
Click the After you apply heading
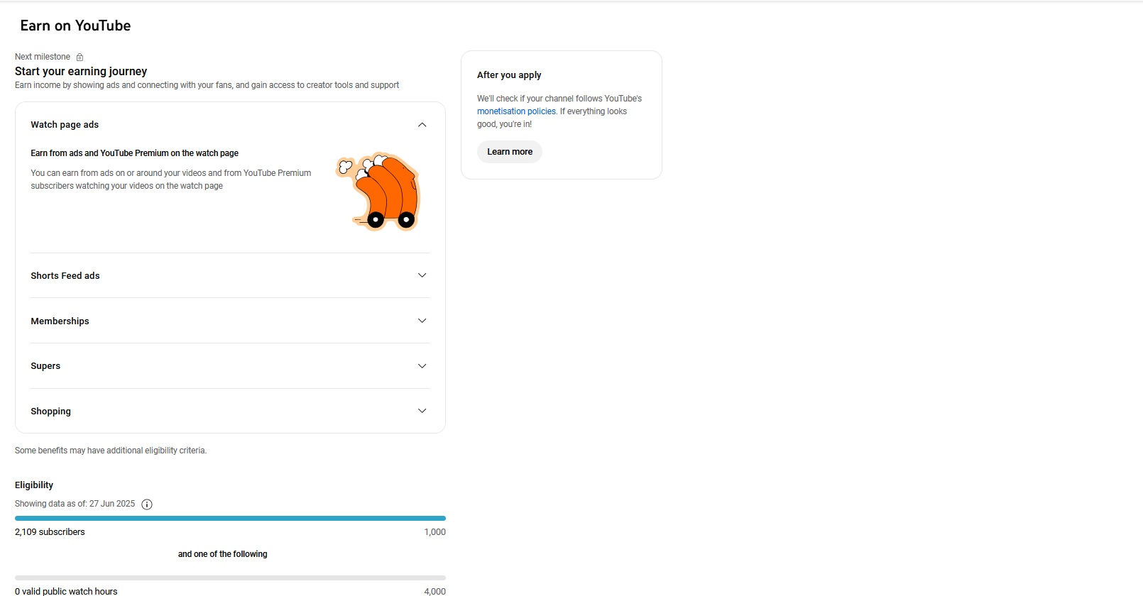509,74
